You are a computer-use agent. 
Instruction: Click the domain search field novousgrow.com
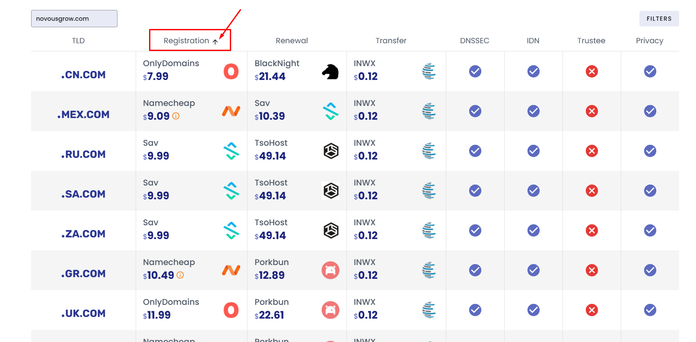(x=74, y=19)
